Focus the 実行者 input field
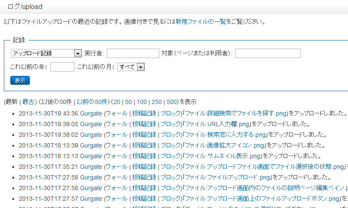 [133, 53]
